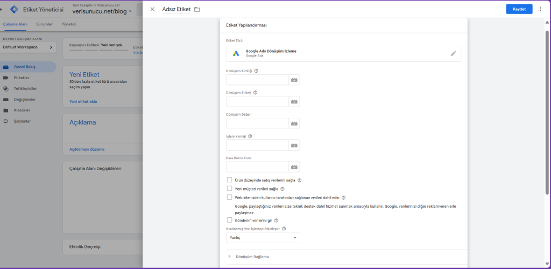Show help for Dönüşüm Etiketi

pos(255,93)
